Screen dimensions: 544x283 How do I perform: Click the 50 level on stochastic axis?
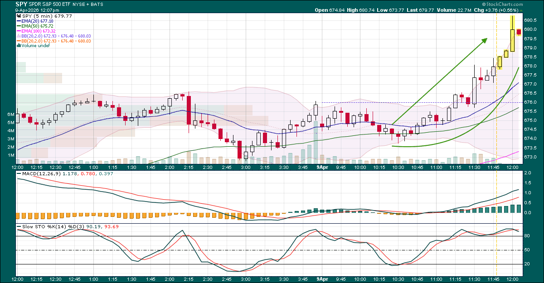point(528,250)
